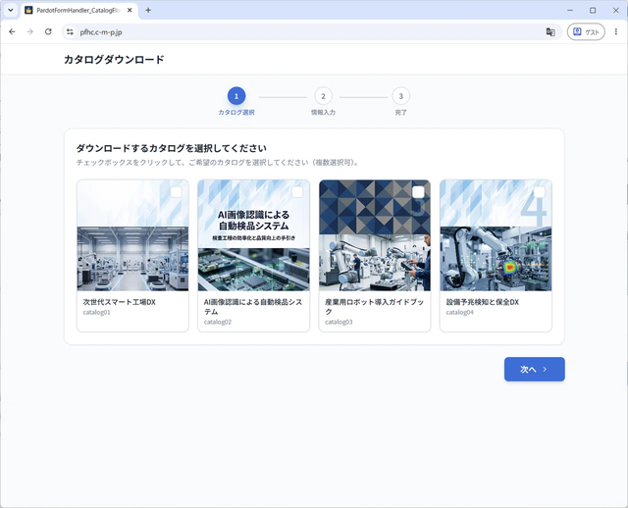
Task: Click the 次へ next button
Action: coord(534,369)
